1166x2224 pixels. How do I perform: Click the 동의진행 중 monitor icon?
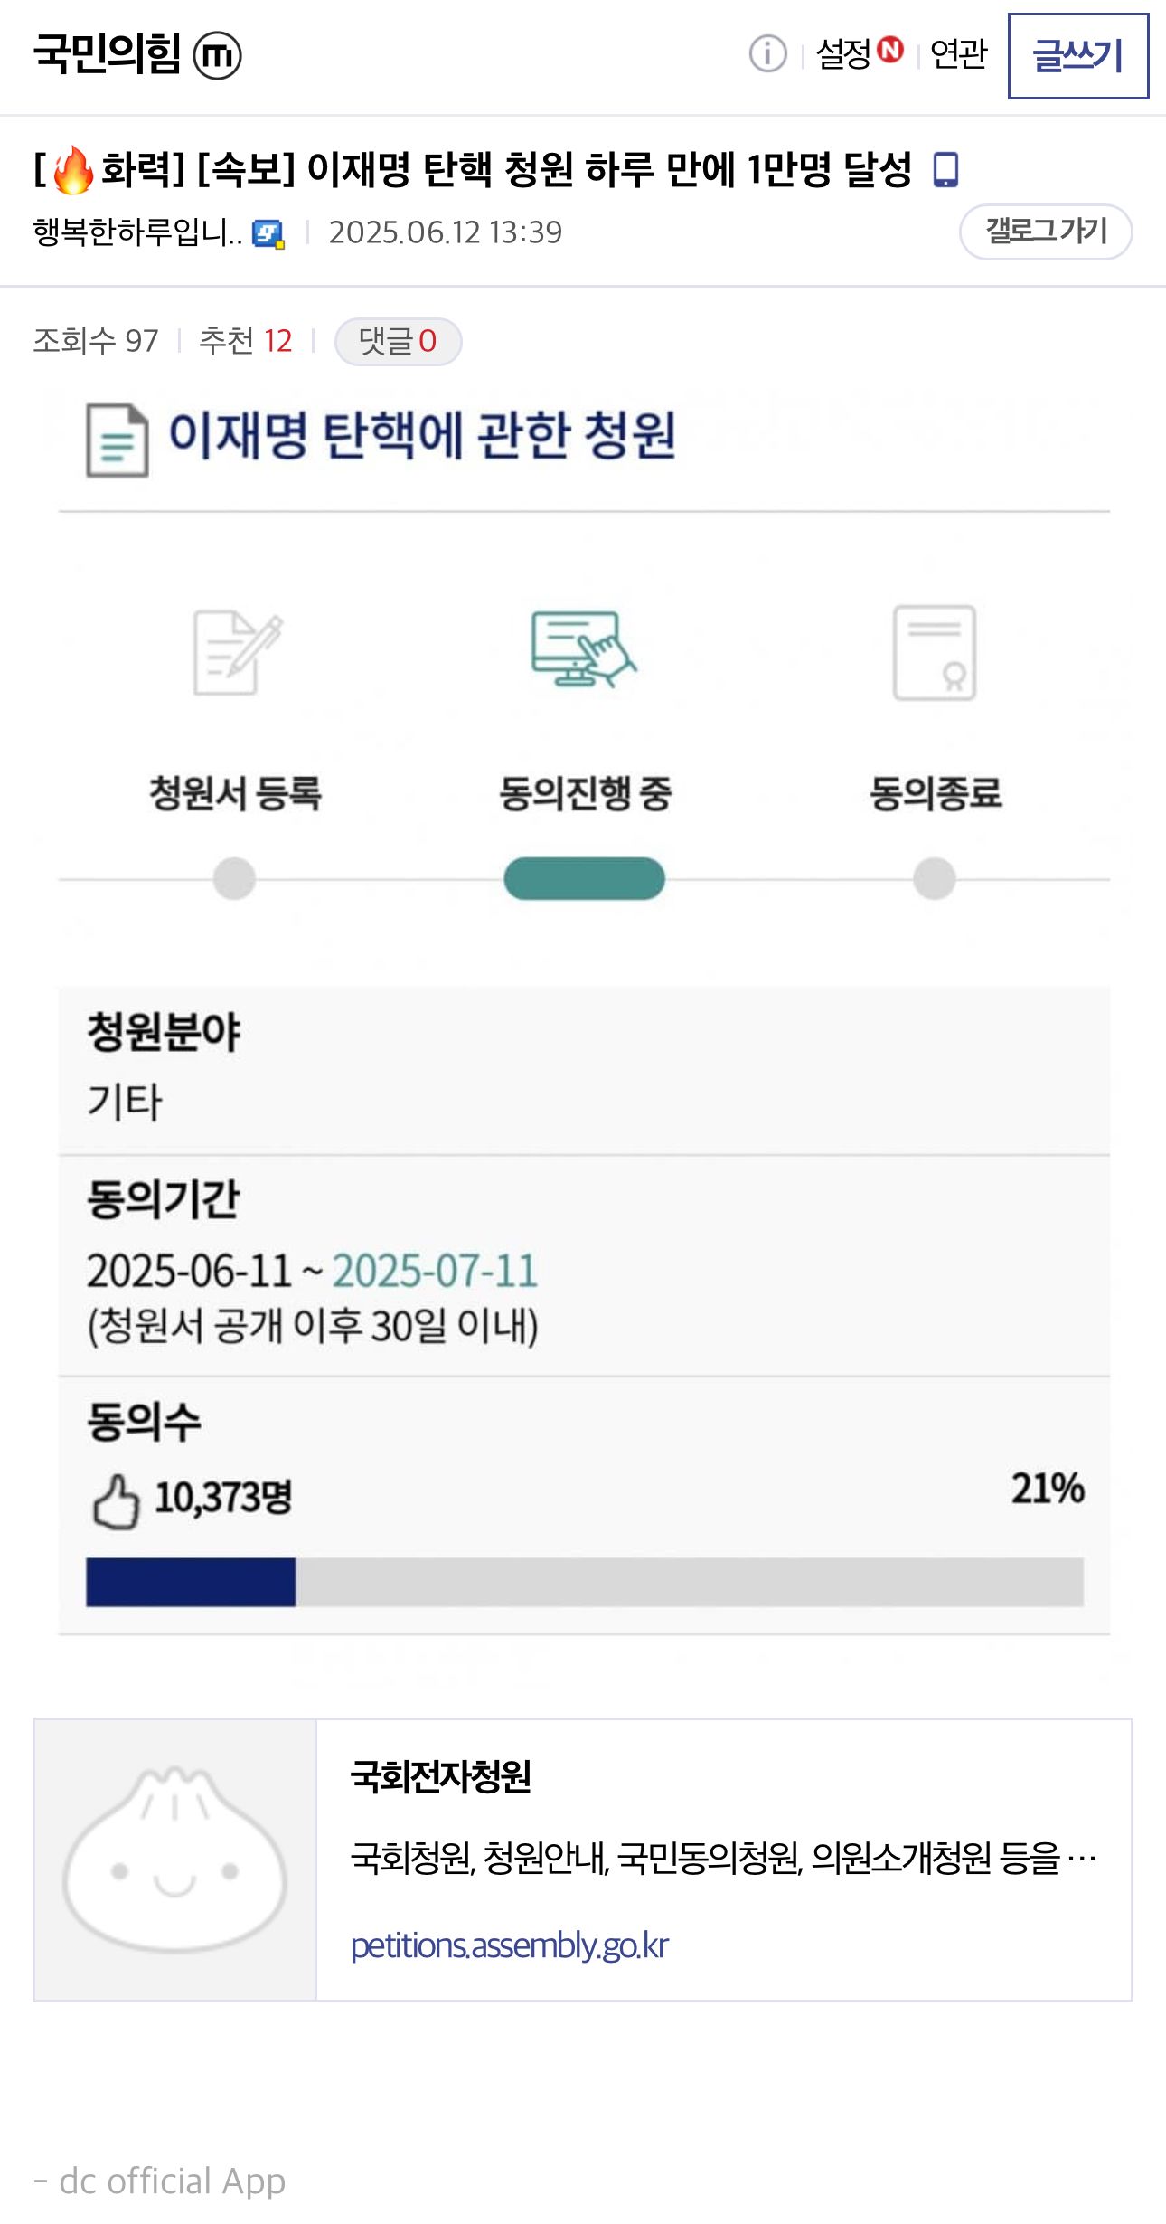pyautogui.click(x=584, y=649)
